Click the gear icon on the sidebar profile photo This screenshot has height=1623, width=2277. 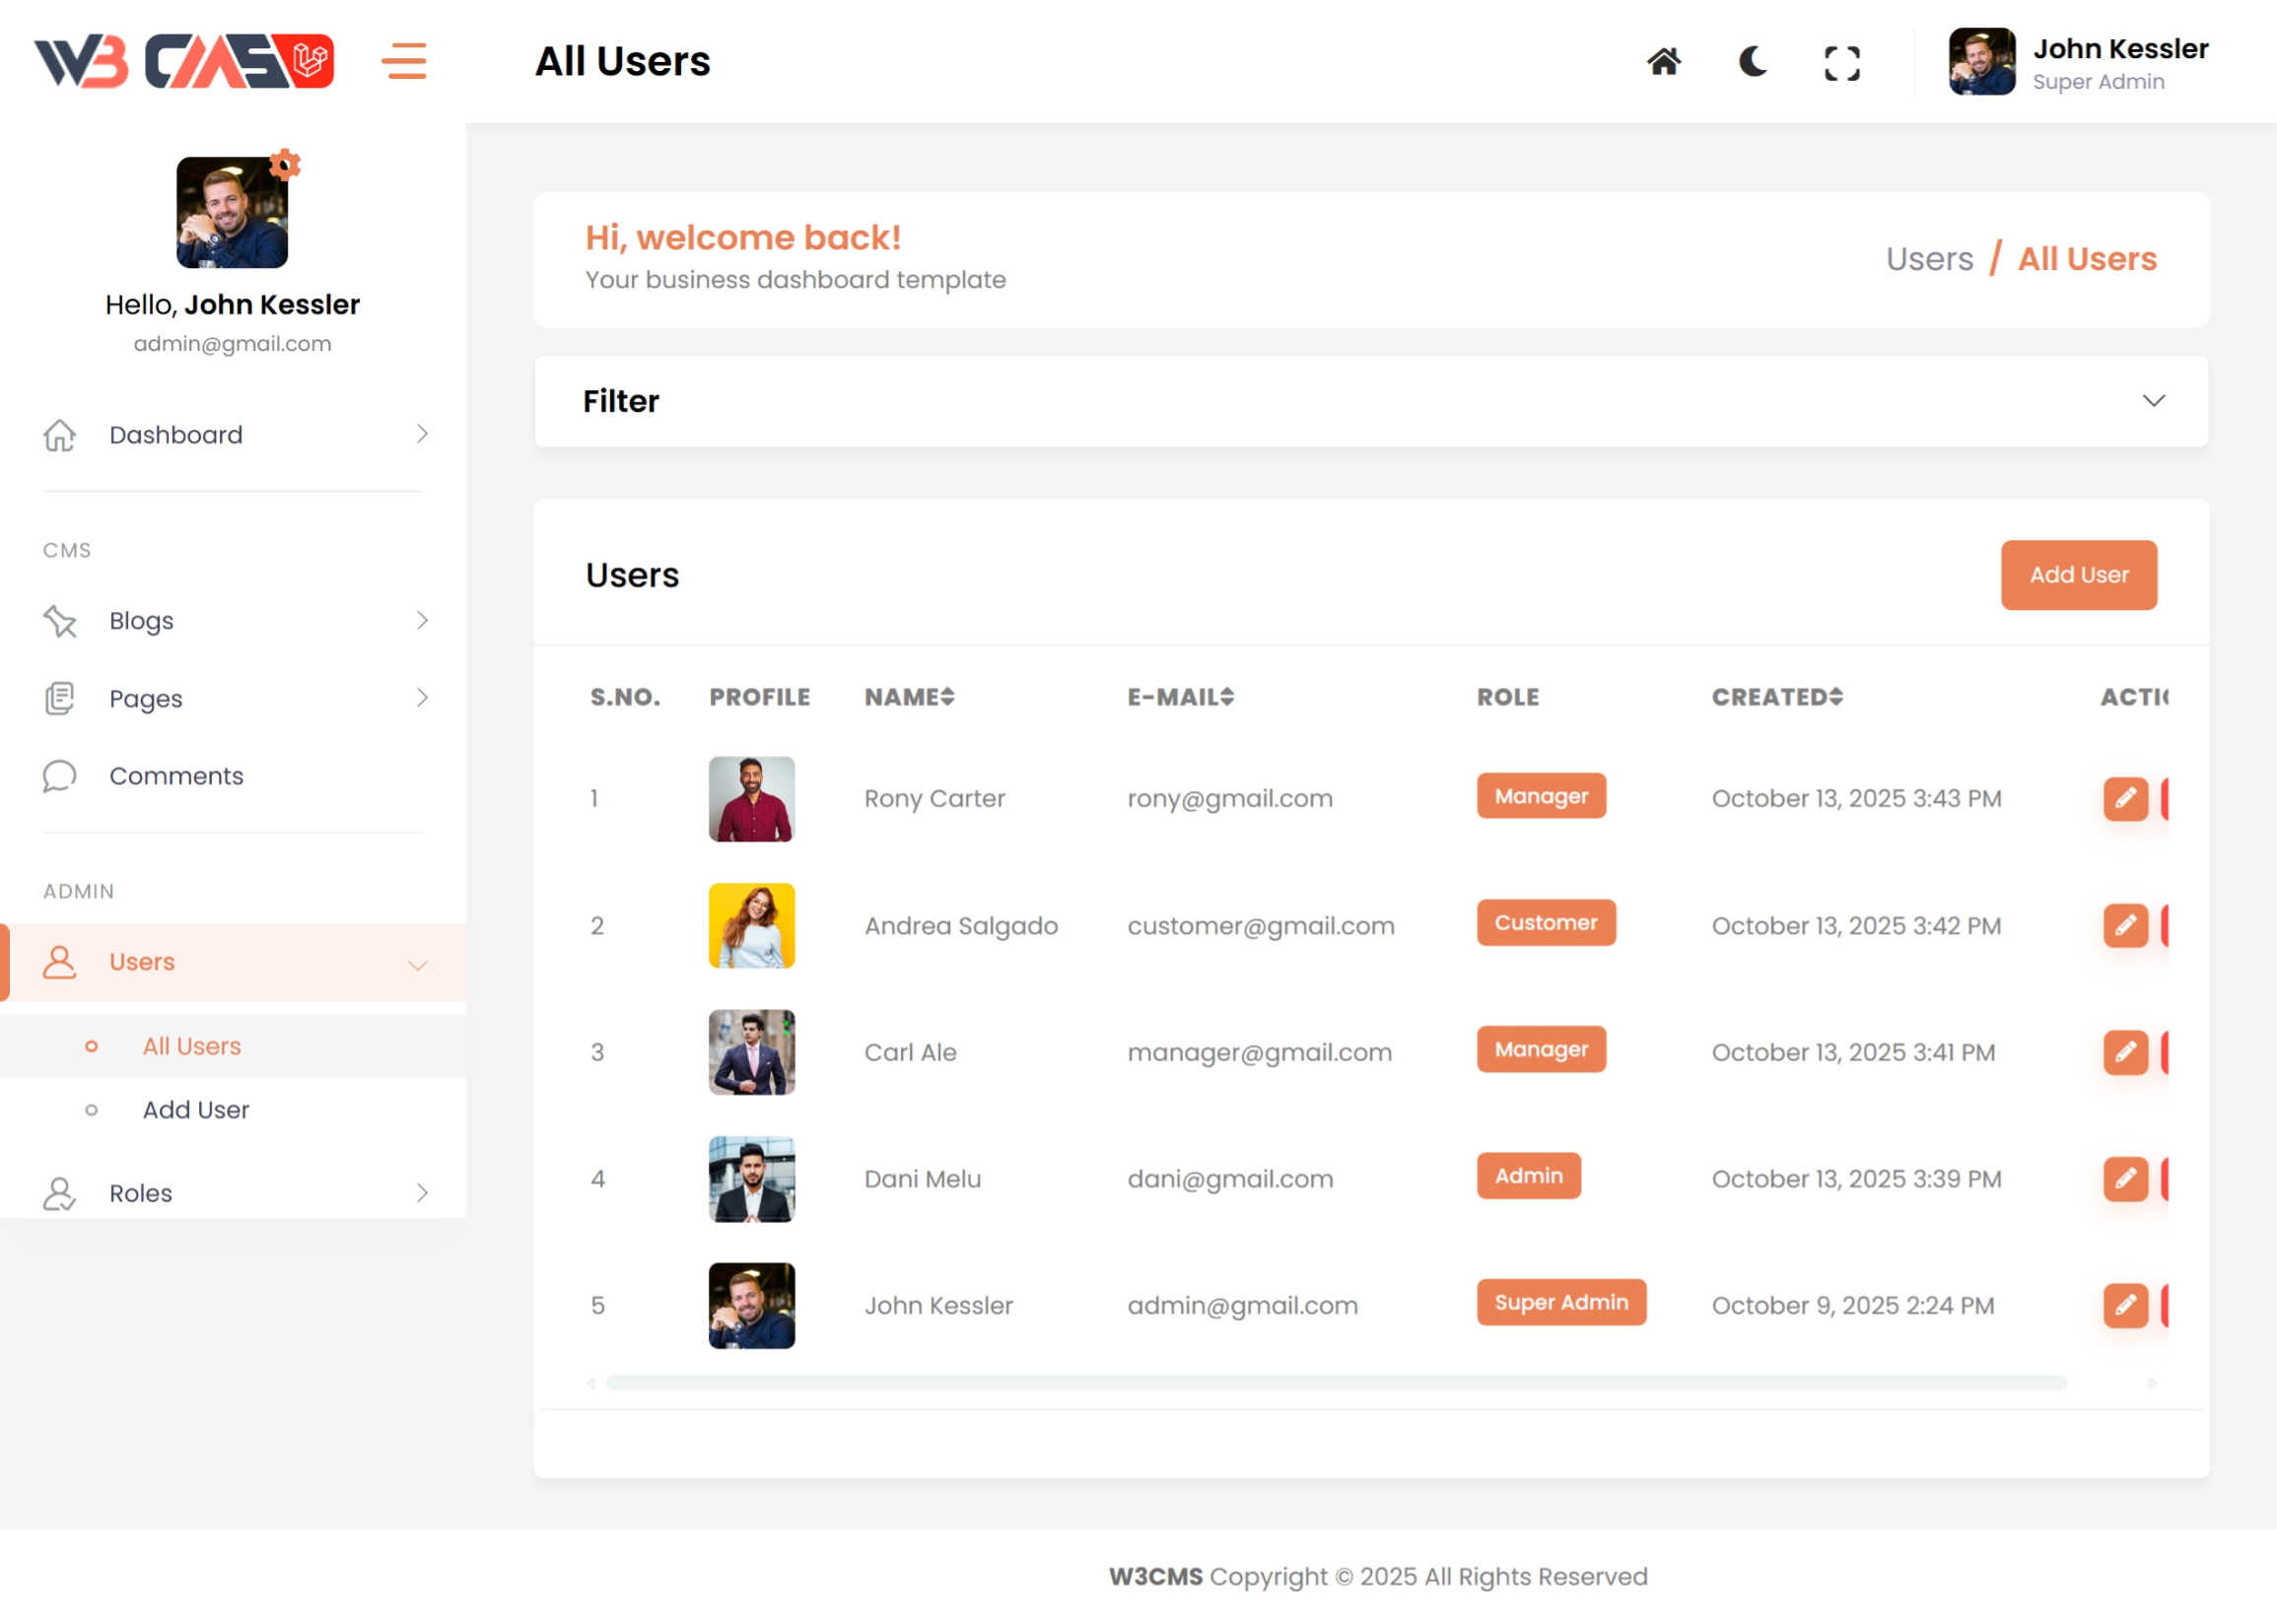coord(286,164)
